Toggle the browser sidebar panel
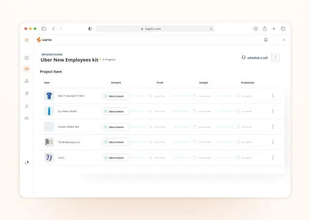The image size is (310, 220). pyautogui.click(x=44, y=29)
